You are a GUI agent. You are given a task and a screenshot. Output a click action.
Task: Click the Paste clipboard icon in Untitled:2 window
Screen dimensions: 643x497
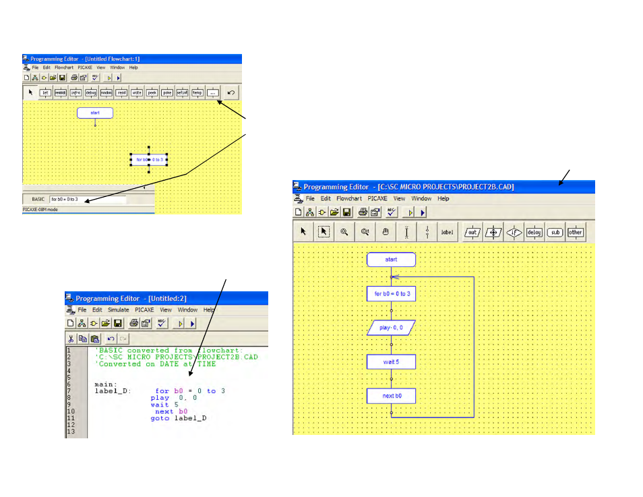coord(95,339)
